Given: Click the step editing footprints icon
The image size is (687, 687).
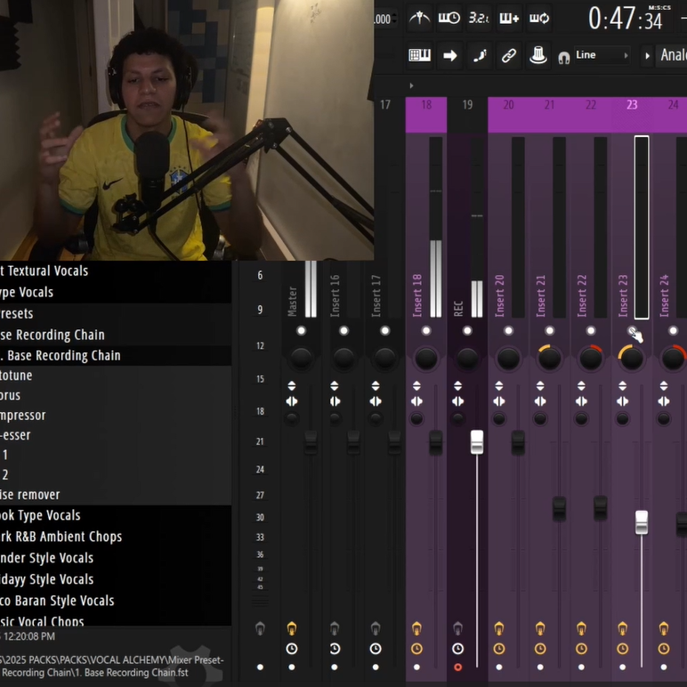Looking at the screenshot, I should (x=480, y=55).
